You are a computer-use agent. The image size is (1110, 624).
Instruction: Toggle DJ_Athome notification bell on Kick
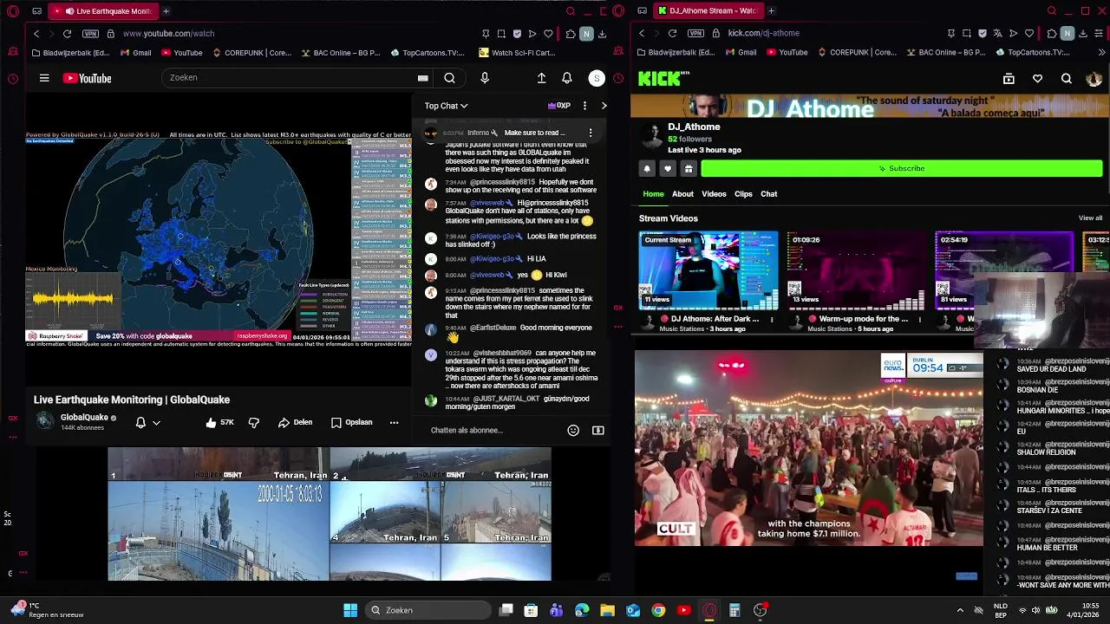[x=647, y=168]
